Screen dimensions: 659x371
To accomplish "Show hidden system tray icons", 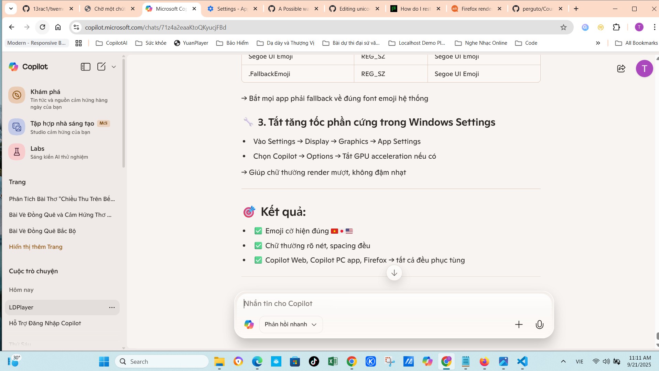I will pyautogui.click(x=563, y=361).
